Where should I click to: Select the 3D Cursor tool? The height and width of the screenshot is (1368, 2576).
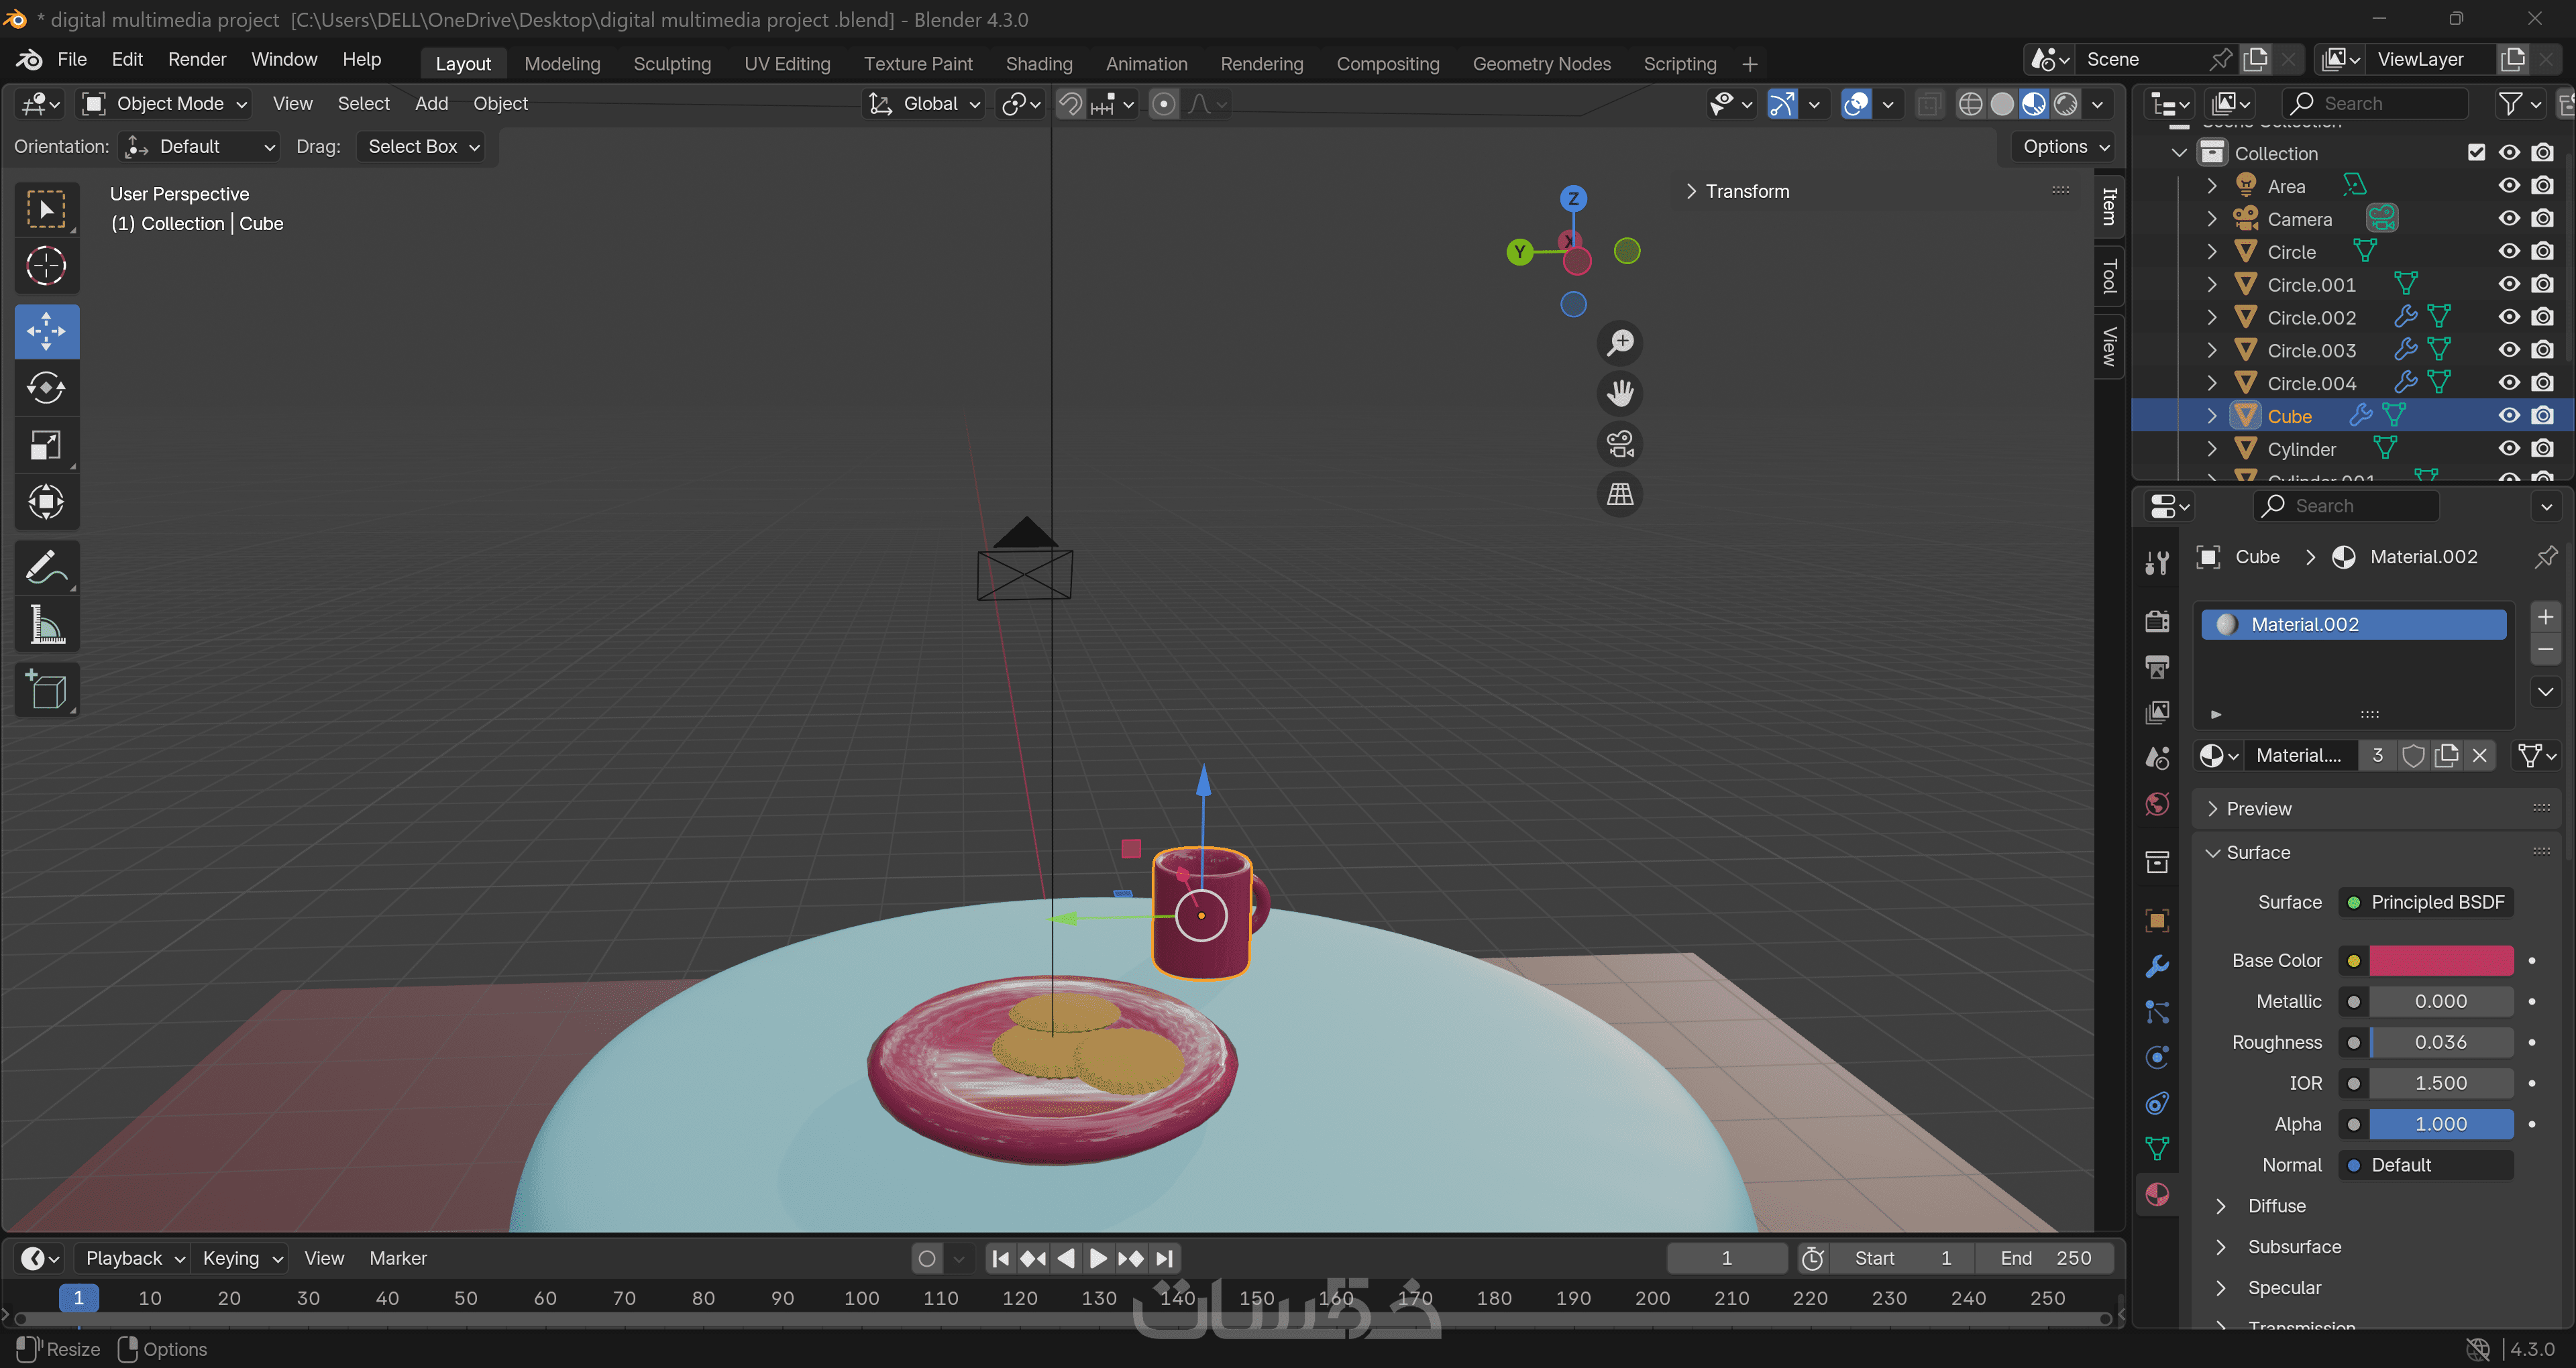[46, 266]
